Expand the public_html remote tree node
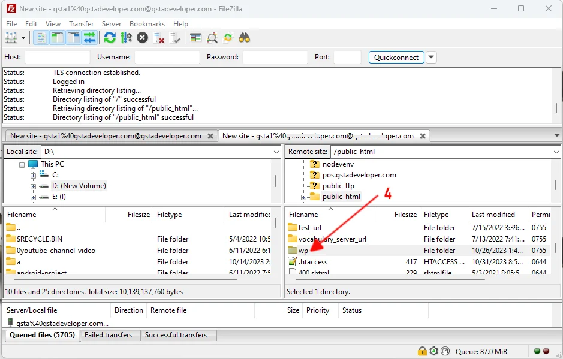 (304, 197)
